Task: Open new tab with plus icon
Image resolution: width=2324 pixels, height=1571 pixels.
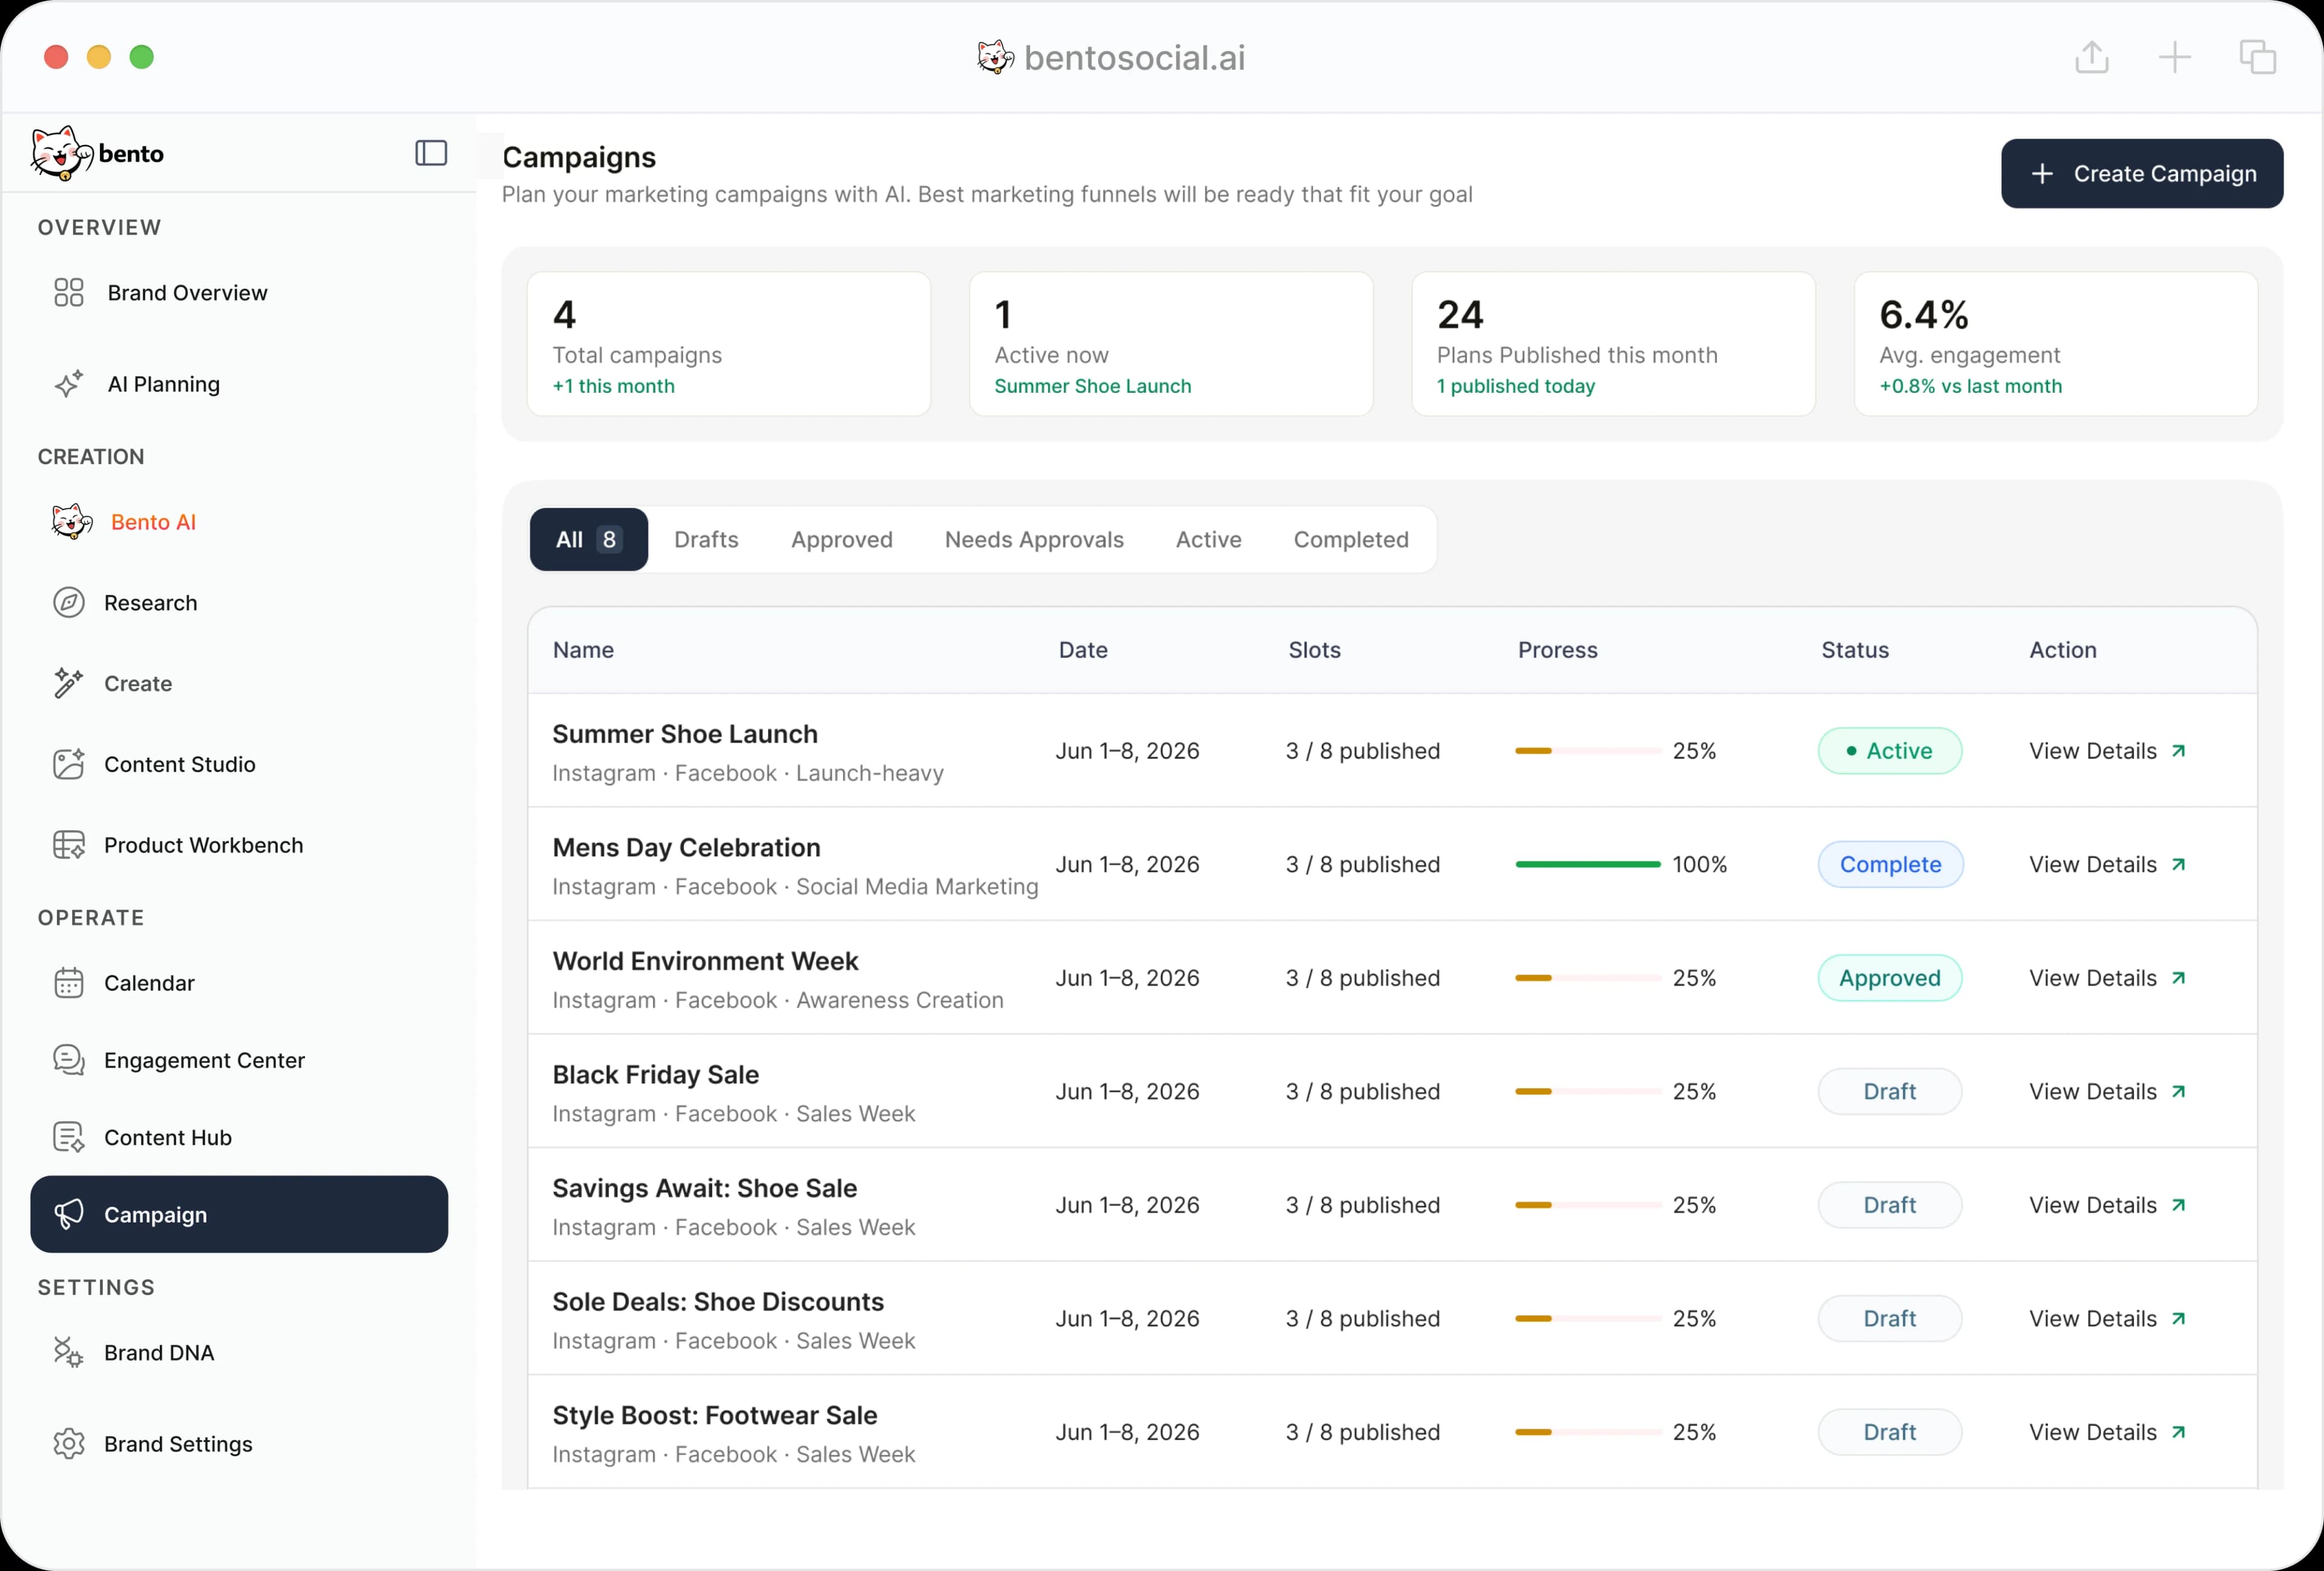Action: (2175, 57)
